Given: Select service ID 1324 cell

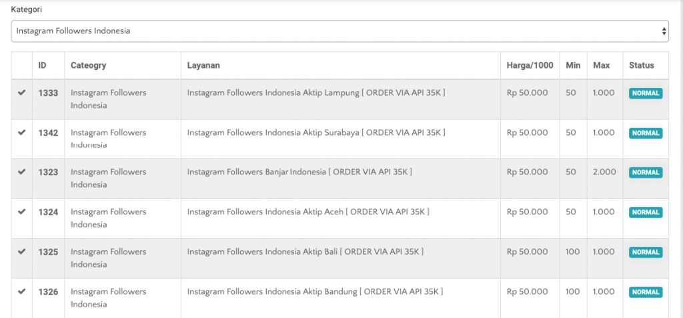Looking at the screenshot, I should [48, 212].
